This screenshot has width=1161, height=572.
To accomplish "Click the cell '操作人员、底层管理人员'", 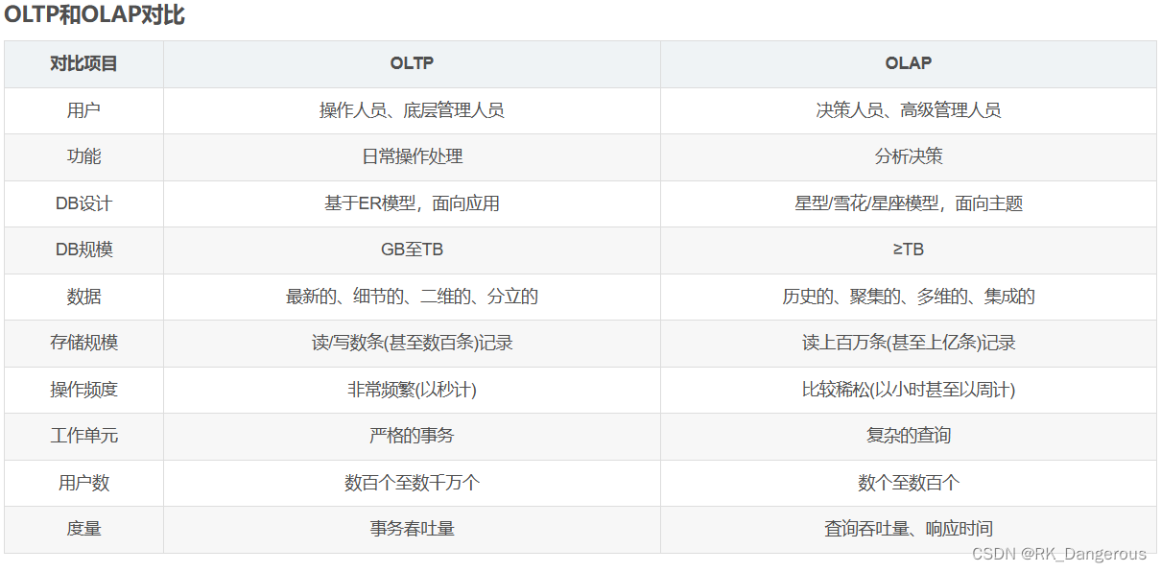I will click(412, 110).
